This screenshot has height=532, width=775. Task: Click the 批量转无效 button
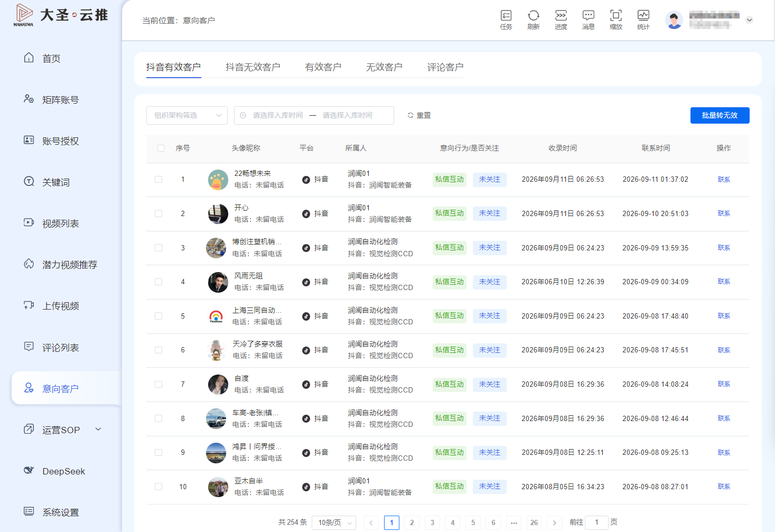pos(720,115)
